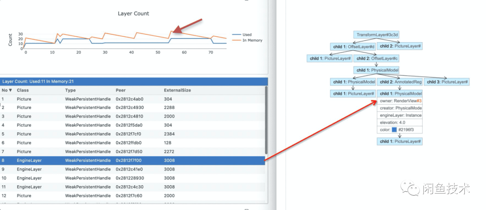
Task: Select row with Peer 0x2812c4ab0
Action: 133,99
